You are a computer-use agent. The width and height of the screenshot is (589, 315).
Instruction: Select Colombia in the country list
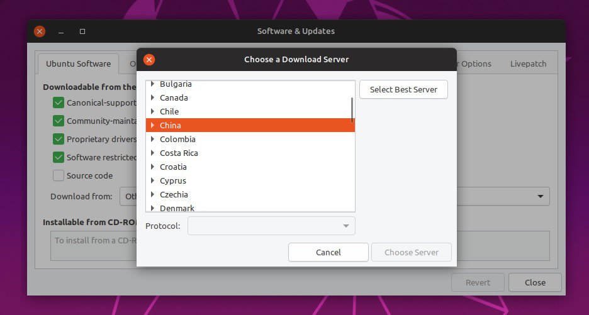click(x=250, y=140)
